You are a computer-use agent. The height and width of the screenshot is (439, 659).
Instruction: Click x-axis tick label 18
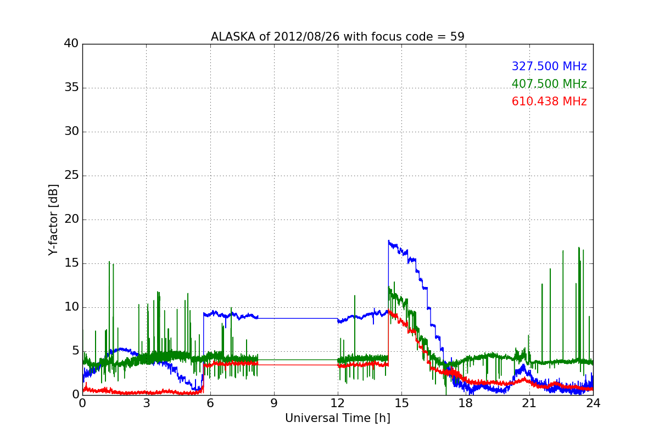point(466,403)
